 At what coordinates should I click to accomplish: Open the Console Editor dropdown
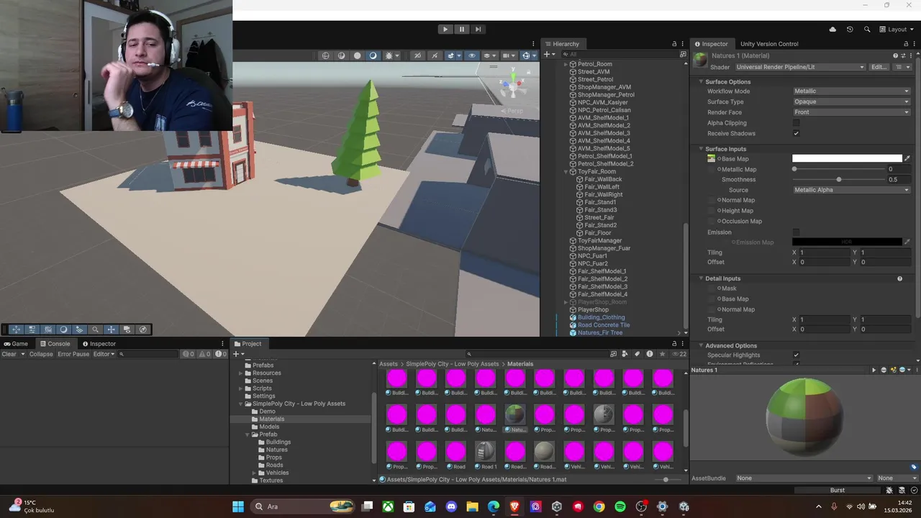[104, 354]
